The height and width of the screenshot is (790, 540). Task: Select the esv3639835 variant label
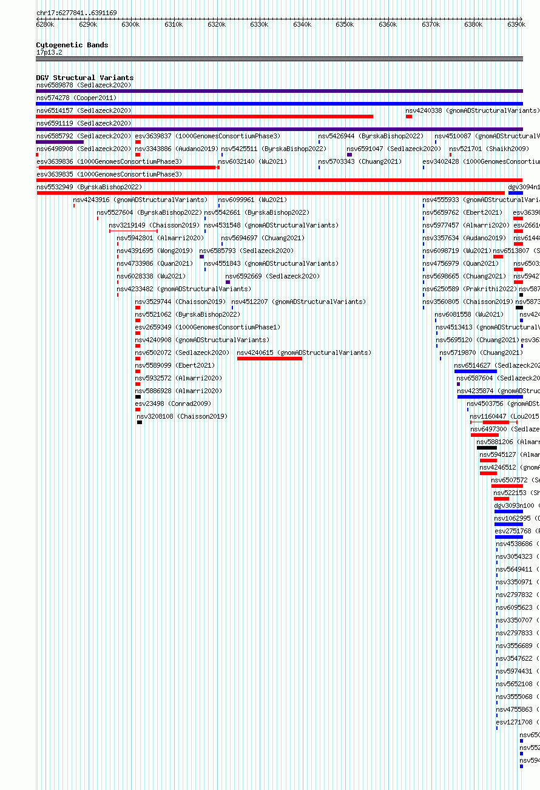click(x=109, y=174)
